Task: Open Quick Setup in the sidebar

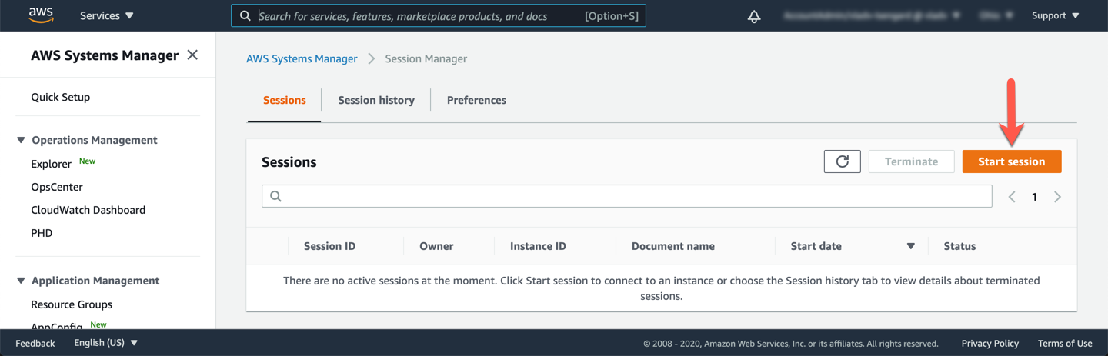Action: pyautogui.click(x=61, y=97)
